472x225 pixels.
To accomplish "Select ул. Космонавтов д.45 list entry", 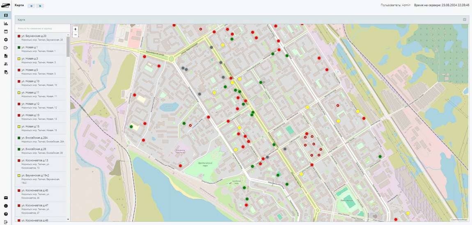I will pos(34,191).
